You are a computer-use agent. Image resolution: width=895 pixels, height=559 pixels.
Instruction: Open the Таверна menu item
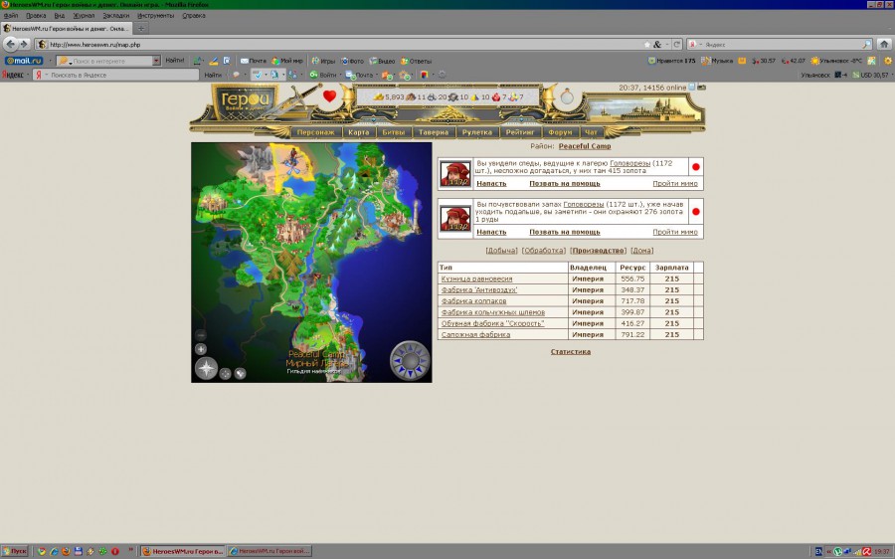pyautogui.click(x=434, y=132)
